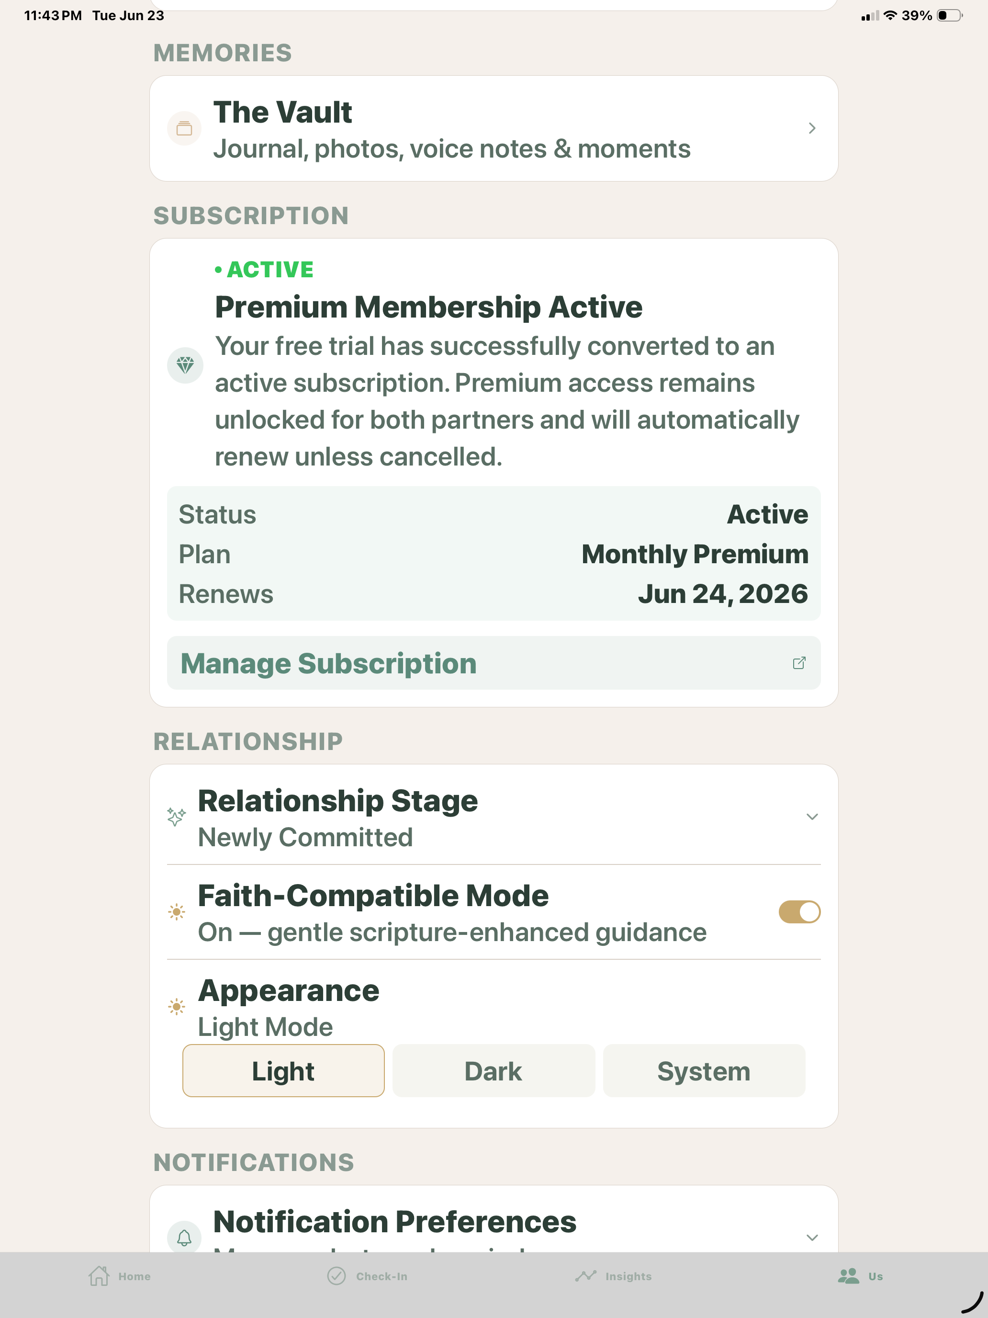Tap the Relationship Stage sparkles icon
This screenshot has width=988, height=1318.
click(x=176, y=816)
